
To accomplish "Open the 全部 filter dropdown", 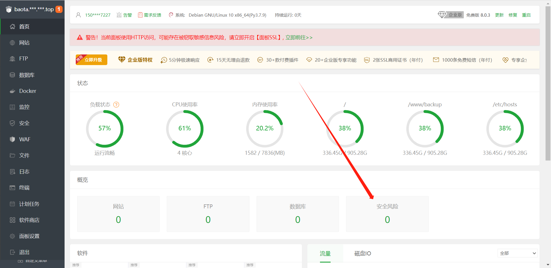I will 517,253.
